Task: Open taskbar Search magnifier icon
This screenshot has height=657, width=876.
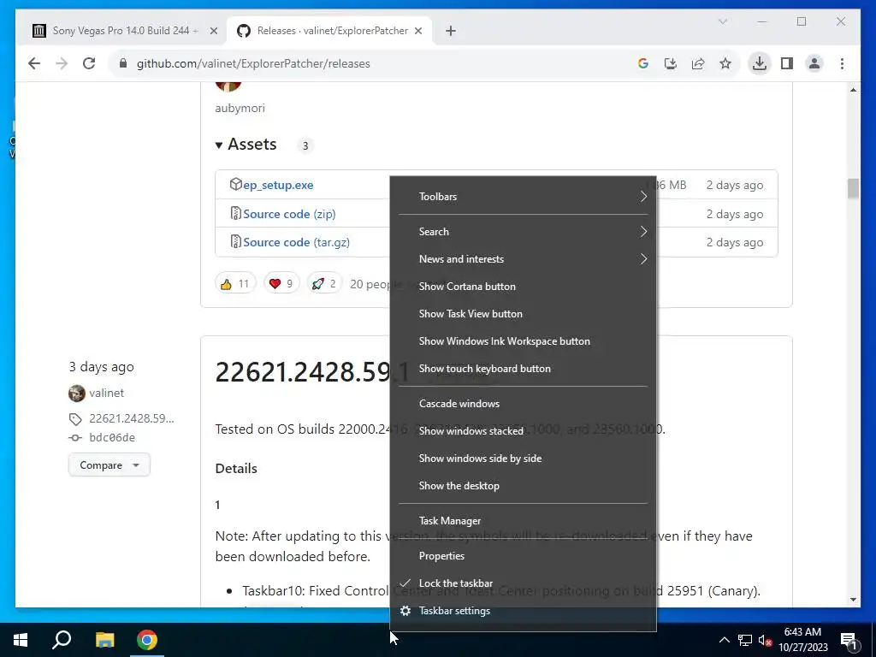Action: coord(62,640)
